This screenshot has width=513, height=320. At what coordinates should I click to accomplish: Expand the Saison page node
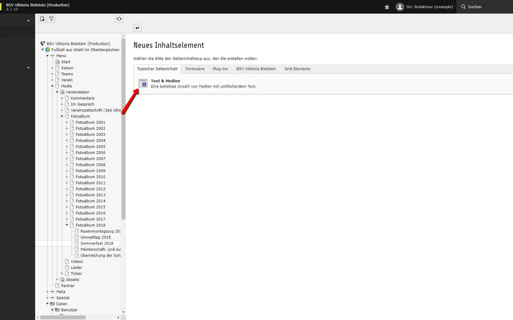click(52, 68)
